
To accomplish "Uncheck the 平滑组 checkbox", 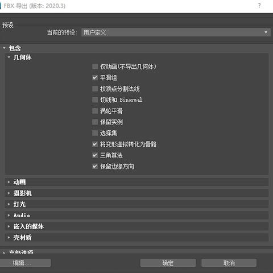I will point(95,77).
